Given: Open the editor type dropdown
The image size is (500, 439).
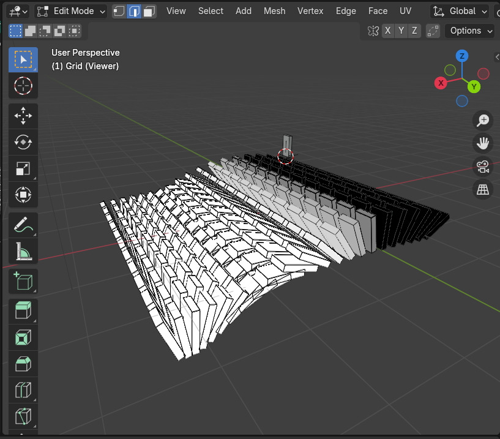Looking at the screenshot, I should [x=18, y=12].
